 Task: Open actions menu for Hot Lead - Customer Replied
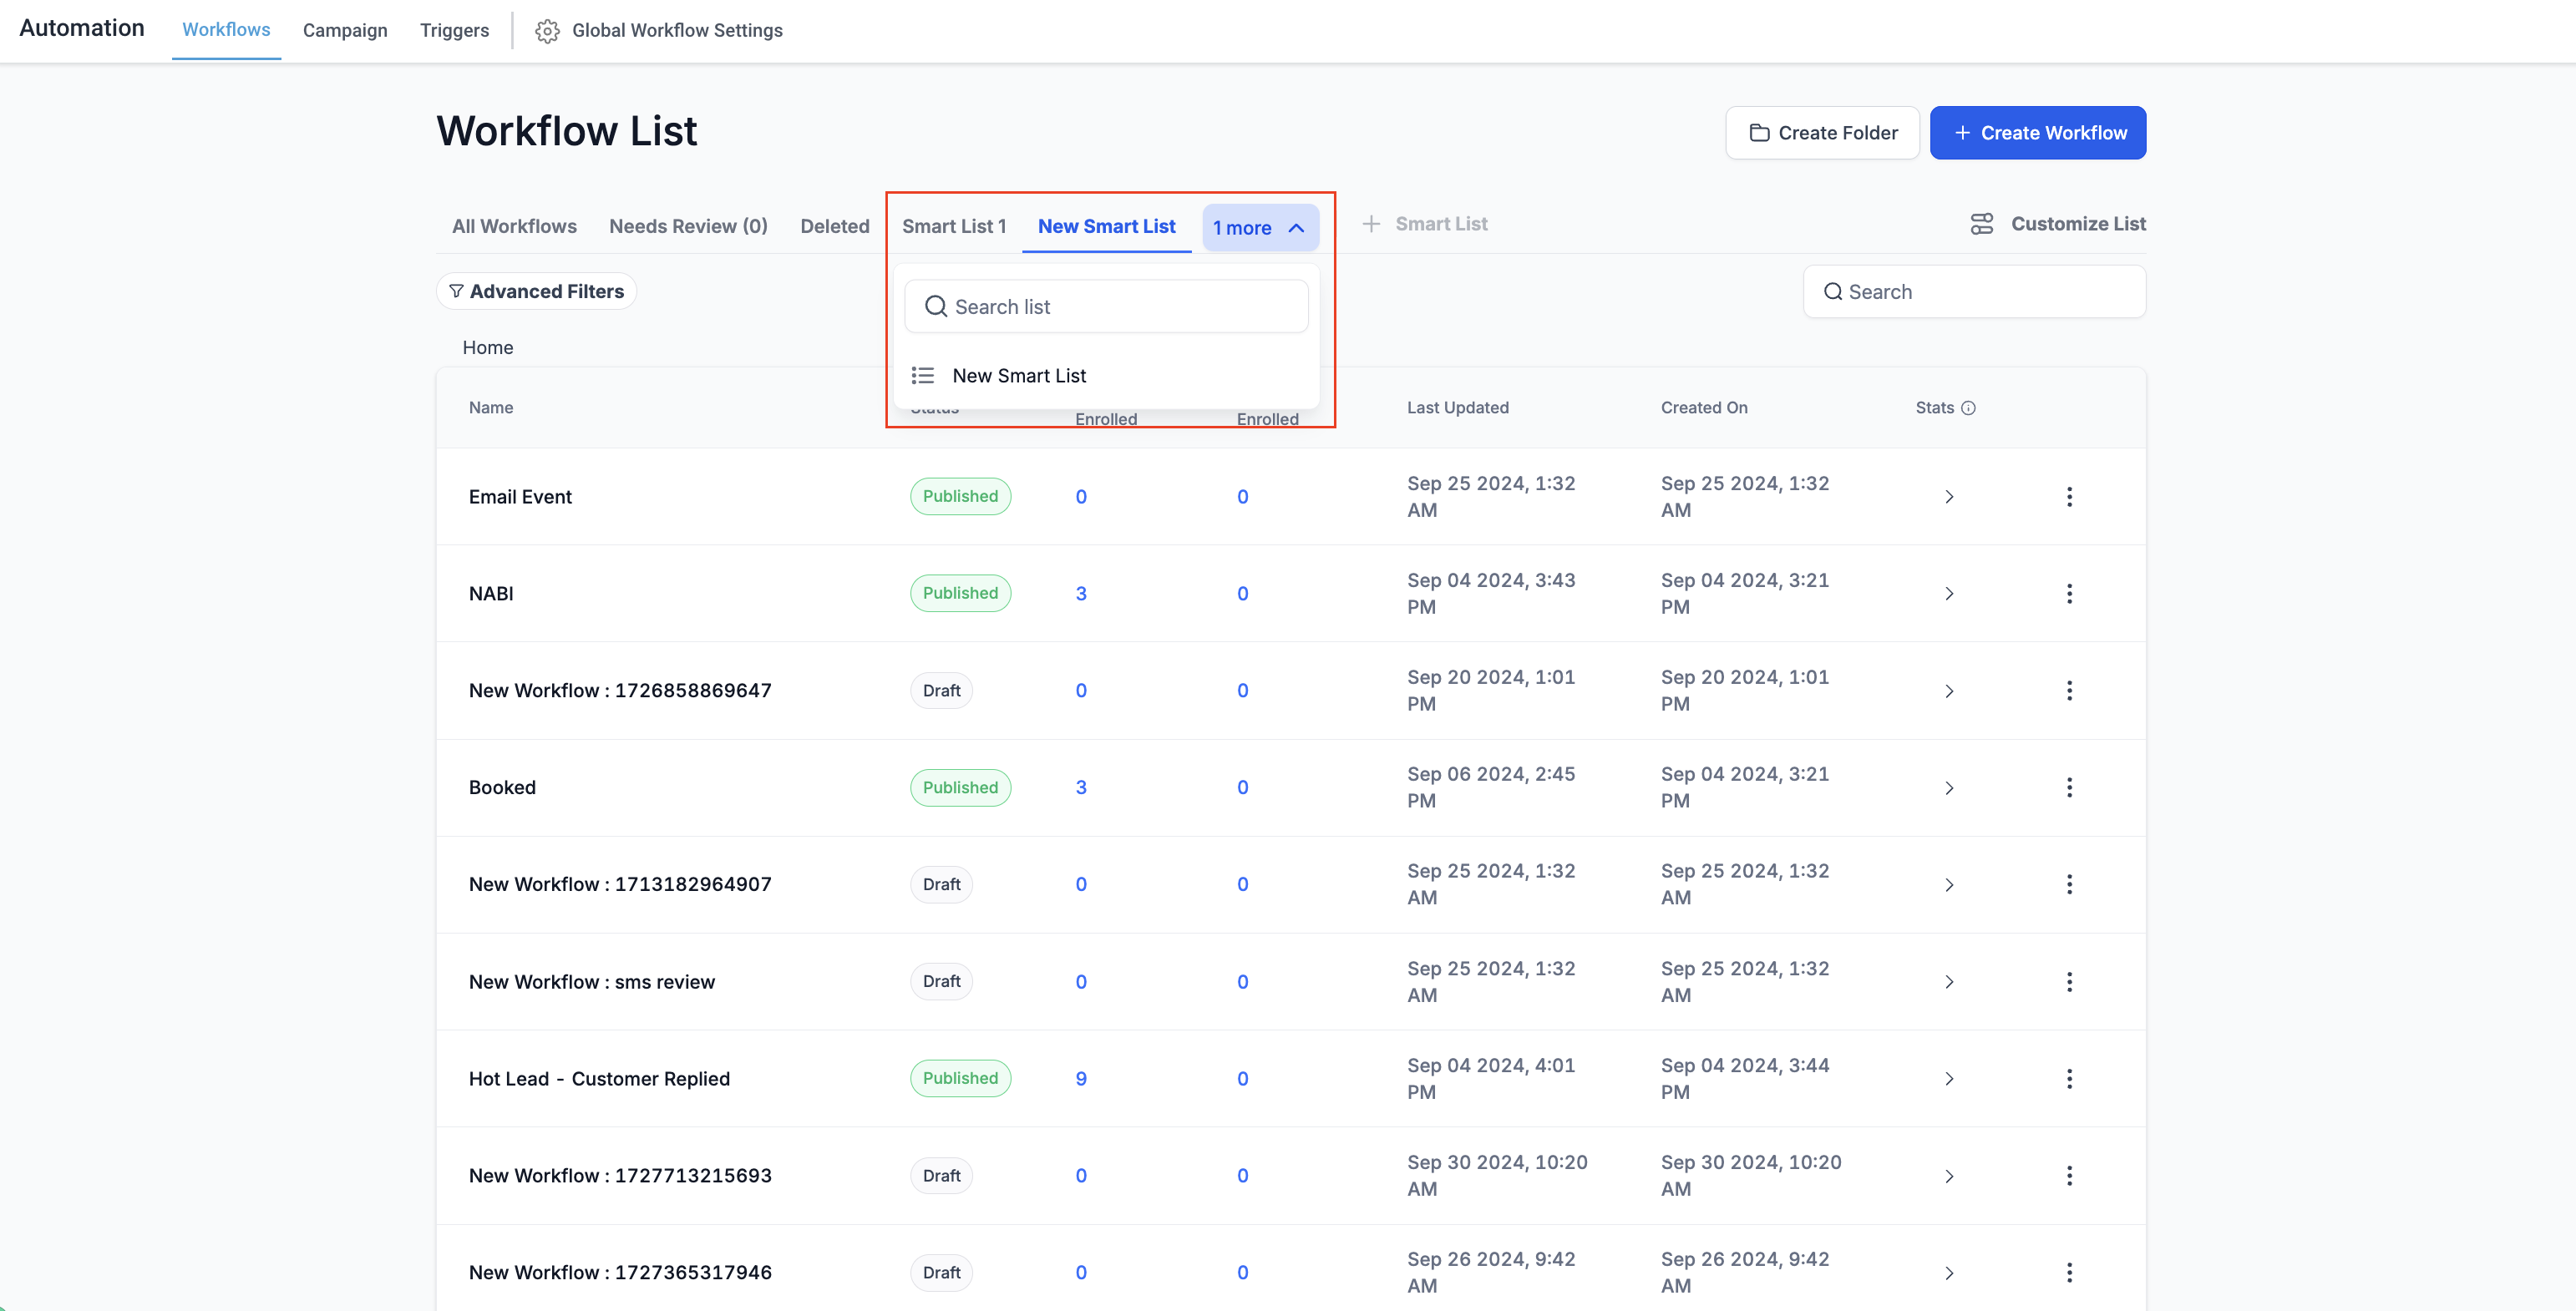[2070, 1078]
